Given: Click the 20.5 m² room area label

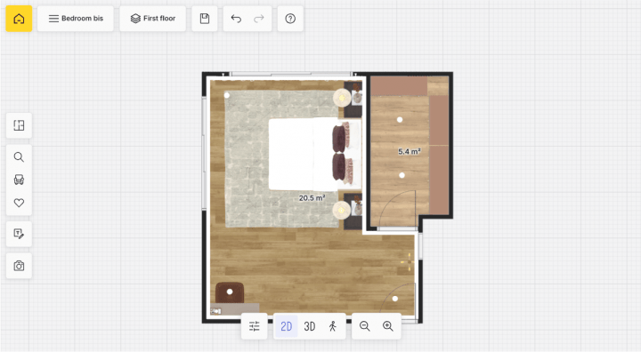Looking at the screenshot, I should coord(312,198).
